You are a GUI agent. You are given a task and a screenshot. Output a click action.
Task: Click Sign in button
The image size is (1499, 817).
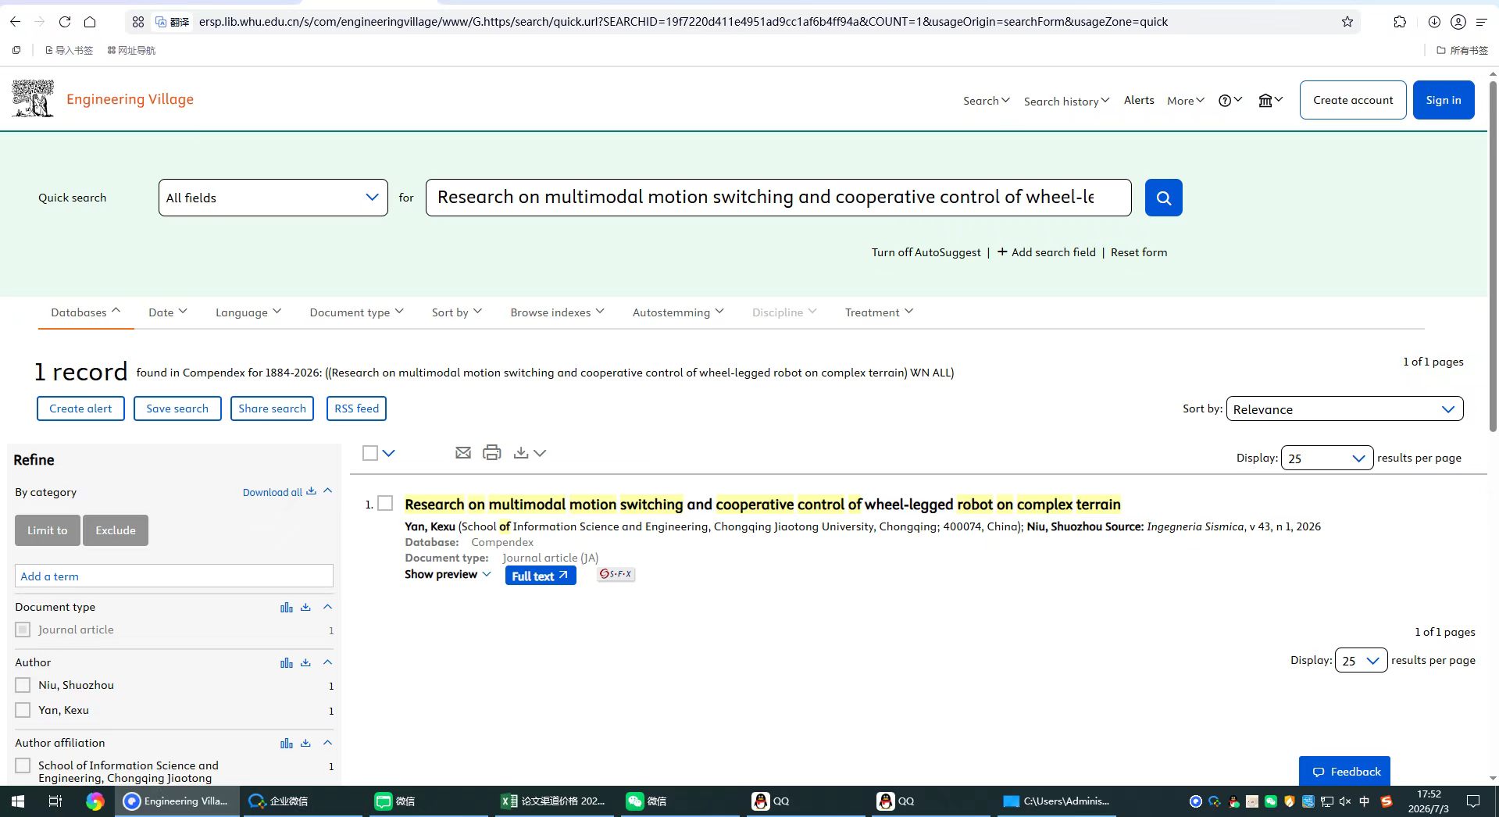tap(1443, 100)
